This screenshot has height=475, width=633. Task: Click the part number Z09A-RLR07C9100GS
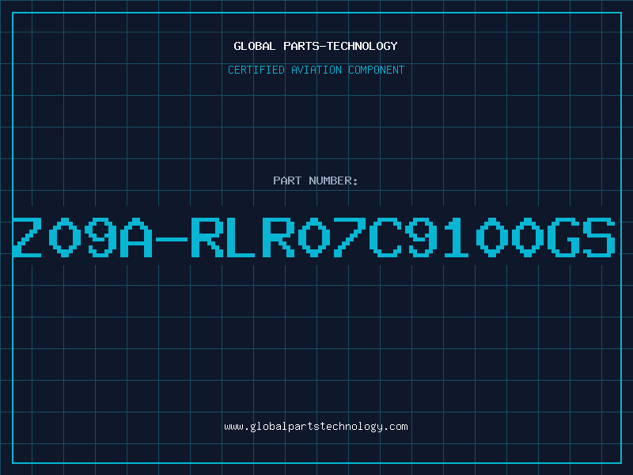coord(314,237)
